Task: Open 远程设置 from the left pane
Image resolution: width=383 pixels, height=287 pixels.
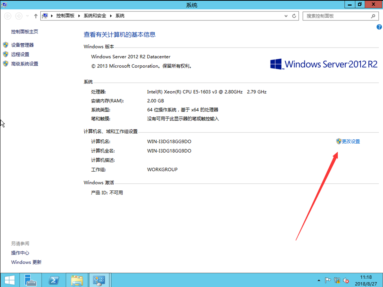Action: point(20,54)
